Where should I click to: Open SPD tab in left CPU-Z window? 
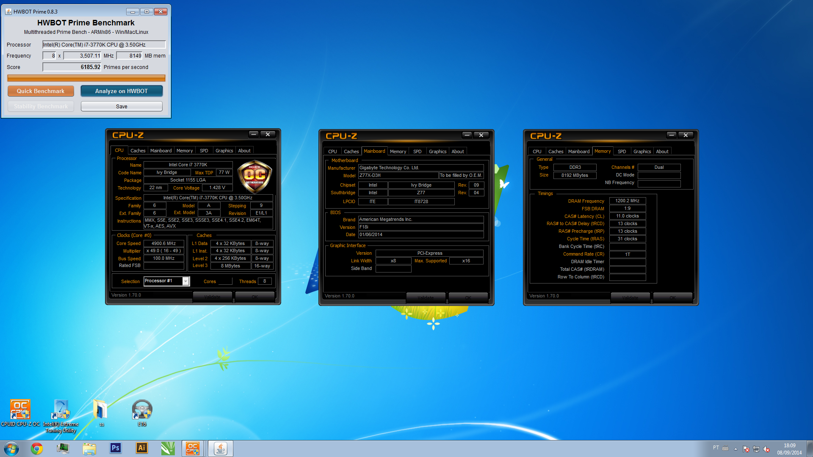pyautogui.click(x=204, y=151)
